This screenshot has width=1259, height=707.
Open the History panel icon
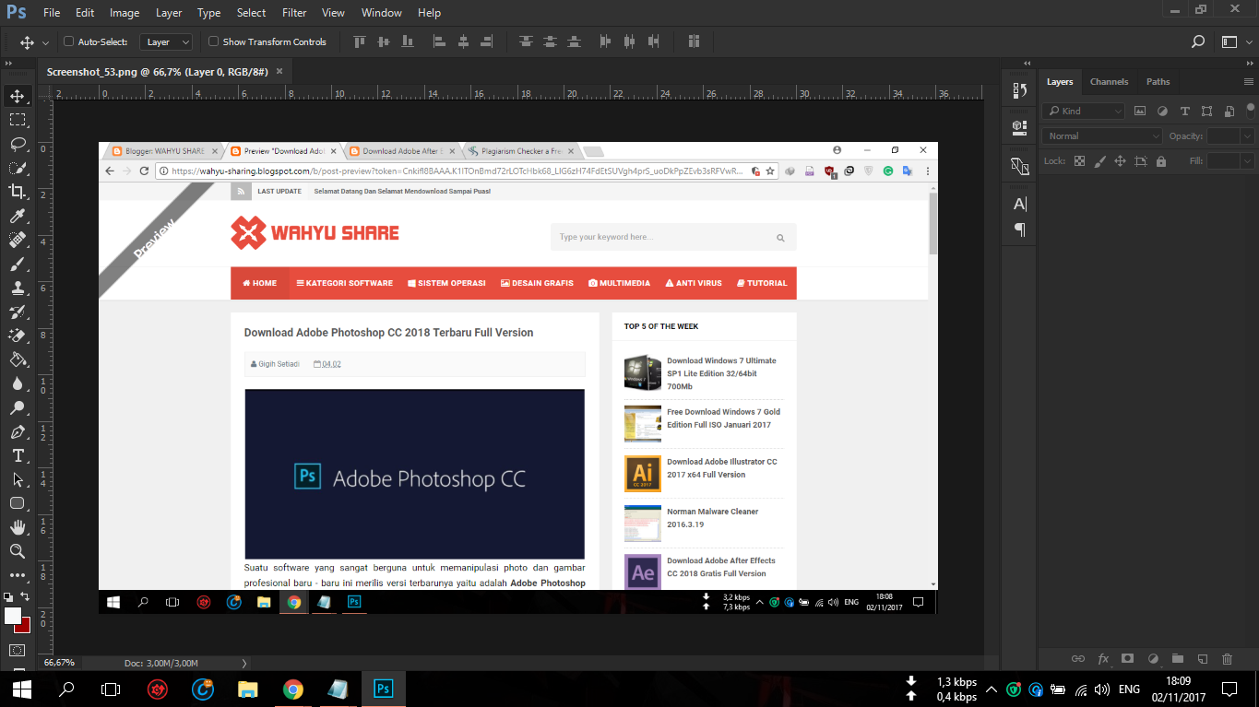[1020, 90]
